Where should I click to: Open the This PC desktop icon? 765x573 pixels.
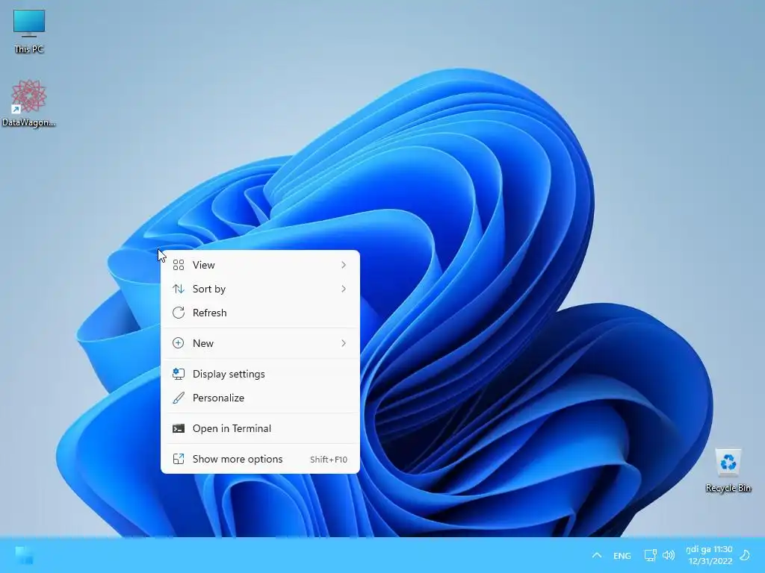[29, 31]
